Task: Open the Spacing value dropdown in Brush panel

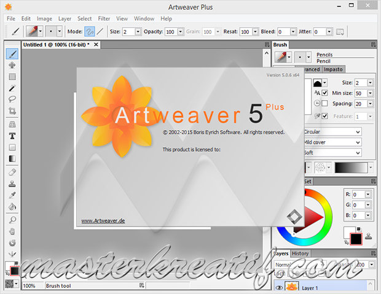Action: tap(370, 104)
